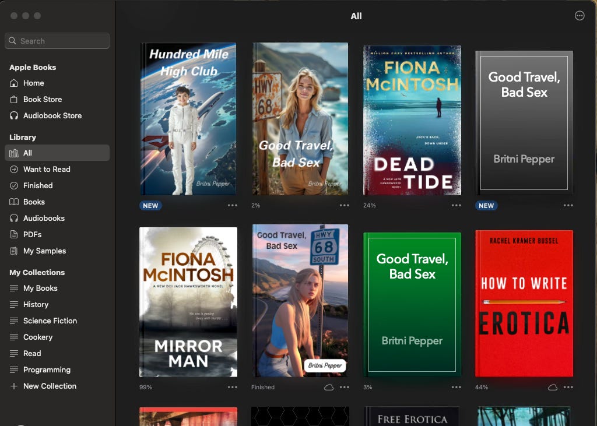Click the 24% progress under Dead Tide
The width and height of the screenshot is (597, 426).
369,205
